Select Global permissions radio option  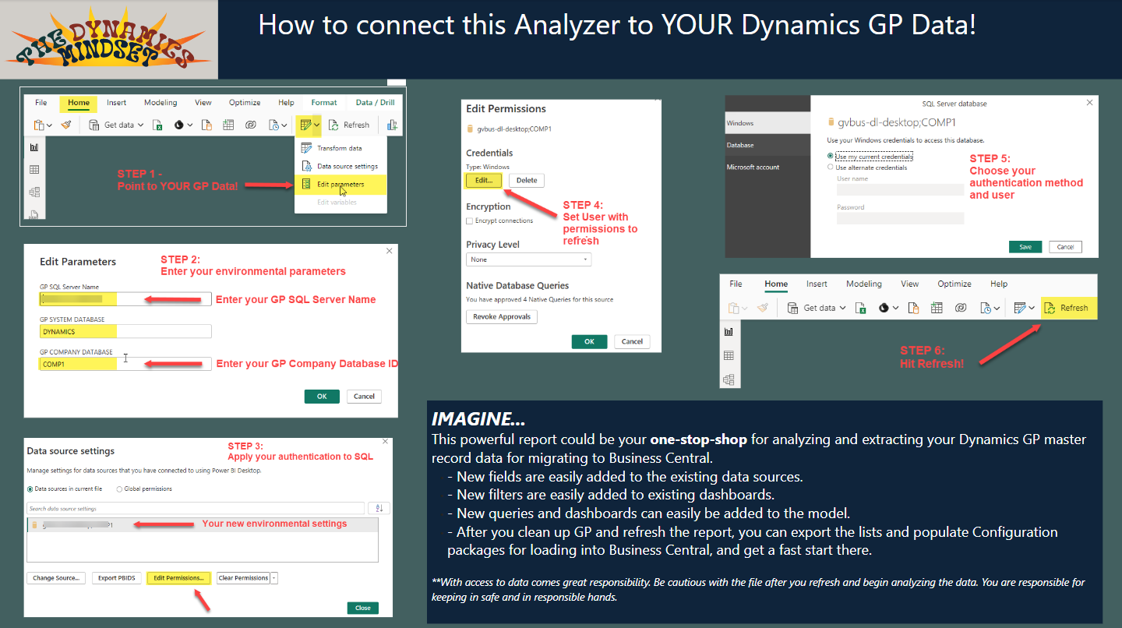tap(119, 489)
